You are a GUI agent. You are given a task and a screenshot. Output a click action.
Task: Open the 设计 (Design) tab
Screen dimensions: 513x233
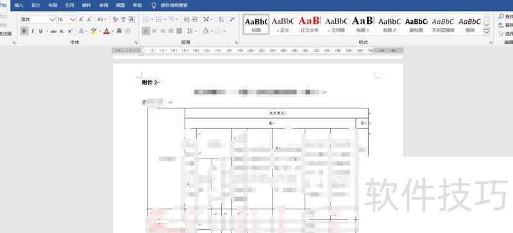[36, 5]
